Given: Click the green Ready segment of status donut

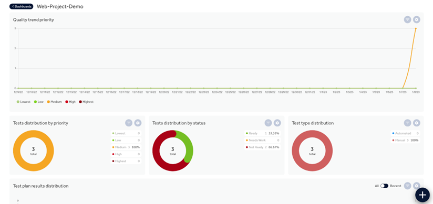Looking at the screenshot, I should pos(189,146).
